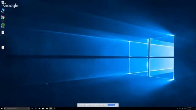Click the keyboard icon in the system tray

185,108
